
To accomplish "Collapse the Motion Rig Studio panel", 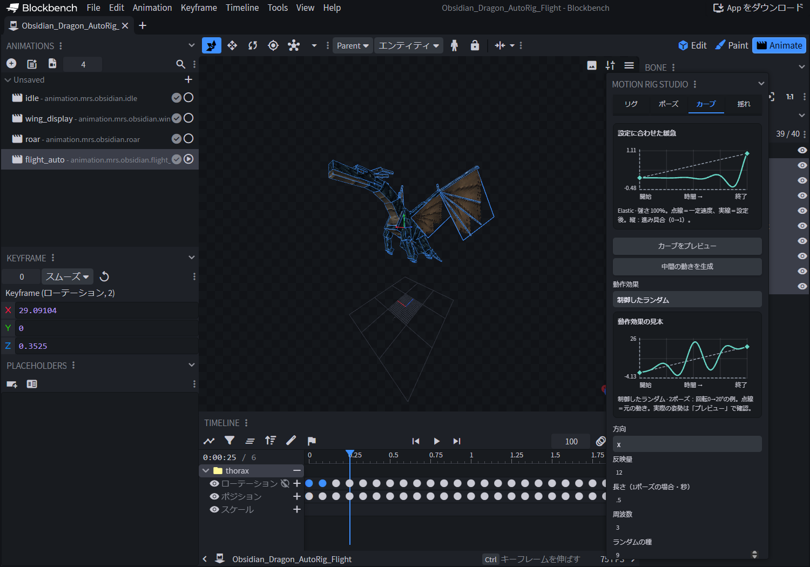I will click(x=761, y=84).
